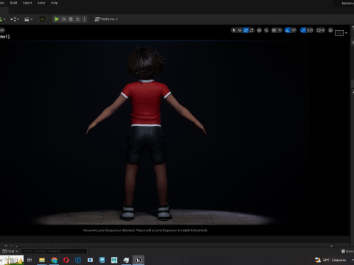Click the Derived Data button in status bar
Screen dimensions: 354x265
347,251
